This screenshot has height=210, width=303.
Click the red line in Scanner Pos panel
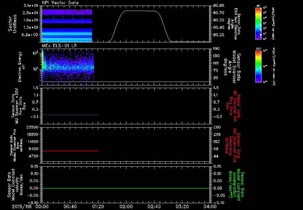tap(70, 151)
